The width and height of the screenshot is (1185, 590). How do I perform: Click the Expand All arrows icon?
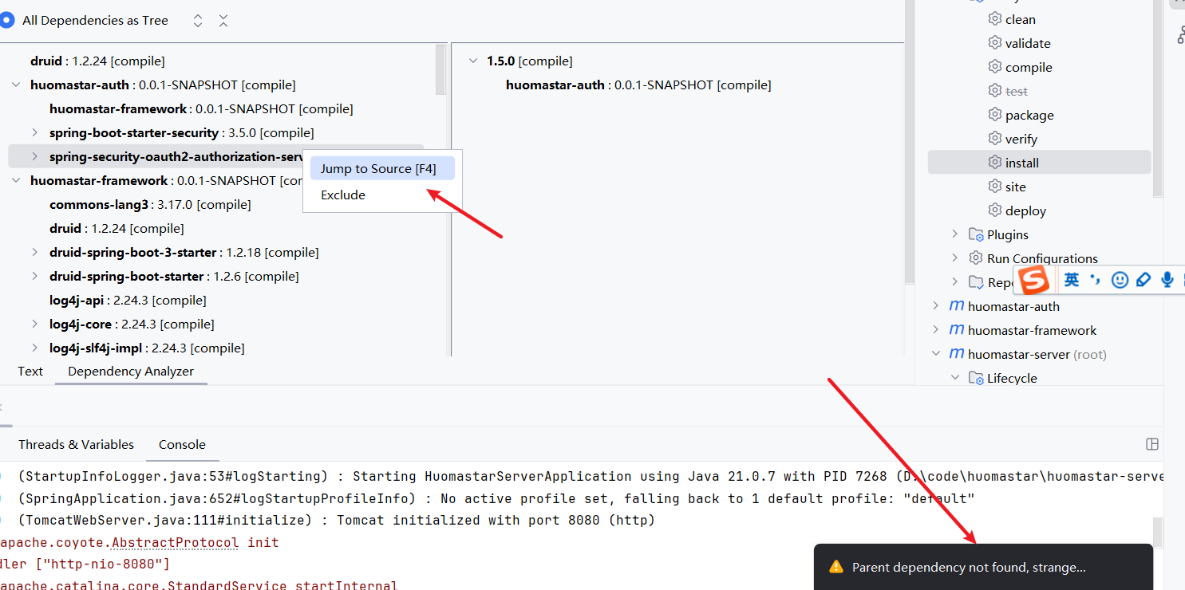click(198, 21)
